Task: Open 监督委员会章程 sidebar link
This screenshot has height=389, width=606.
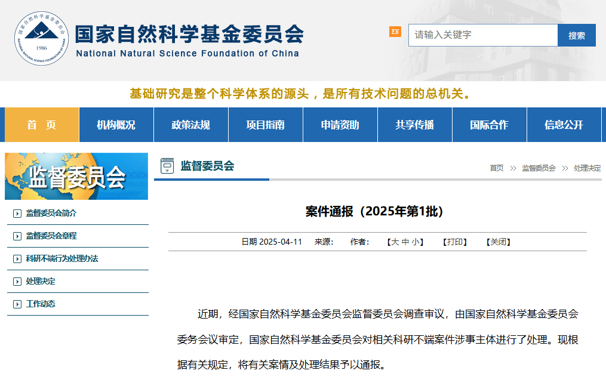Action: point(51,236)
